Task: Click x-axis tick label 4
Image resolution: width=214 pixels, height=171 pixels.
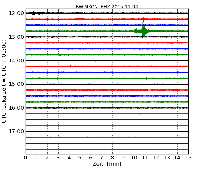Action: 69,158
